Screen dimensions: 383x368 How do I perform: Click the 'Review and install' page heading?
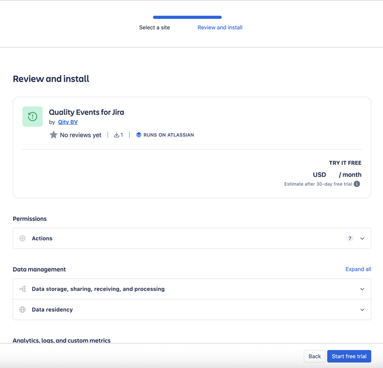(x=51, y=79)
